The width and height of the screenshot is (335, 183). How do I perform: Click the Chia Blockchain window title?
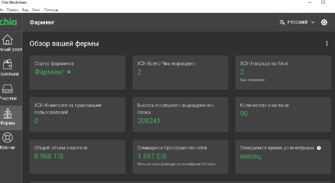click(x=14, y=3)
